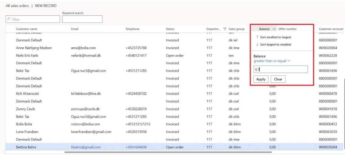Click the horizontal scrollbar below the grid
This screenshot has height=155, width=345.
(168, 152)
